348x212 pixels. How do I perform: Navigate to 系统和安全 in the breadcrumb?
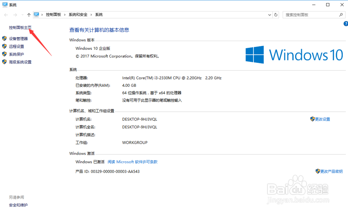[78, 15]
